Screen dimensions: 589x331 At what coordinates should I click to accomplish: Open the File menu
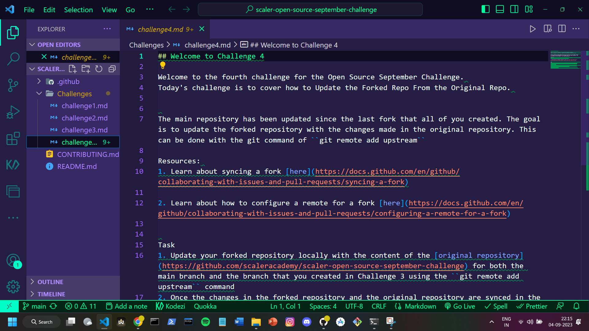pos(29,10)
